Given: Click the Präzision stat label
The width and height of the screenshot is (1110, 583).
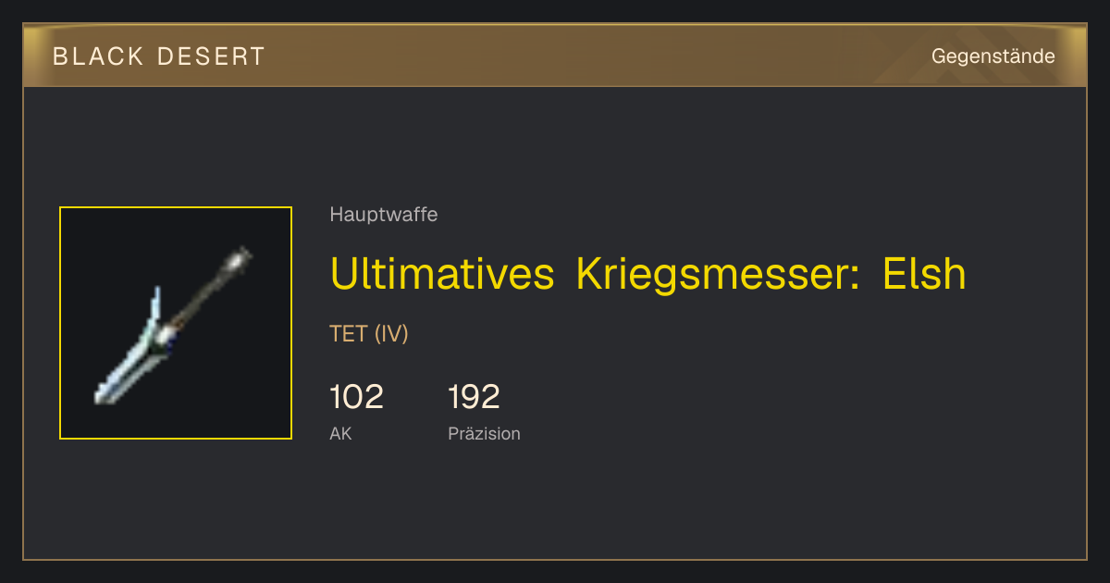Looking at the screenshot, I should point(485,433).
